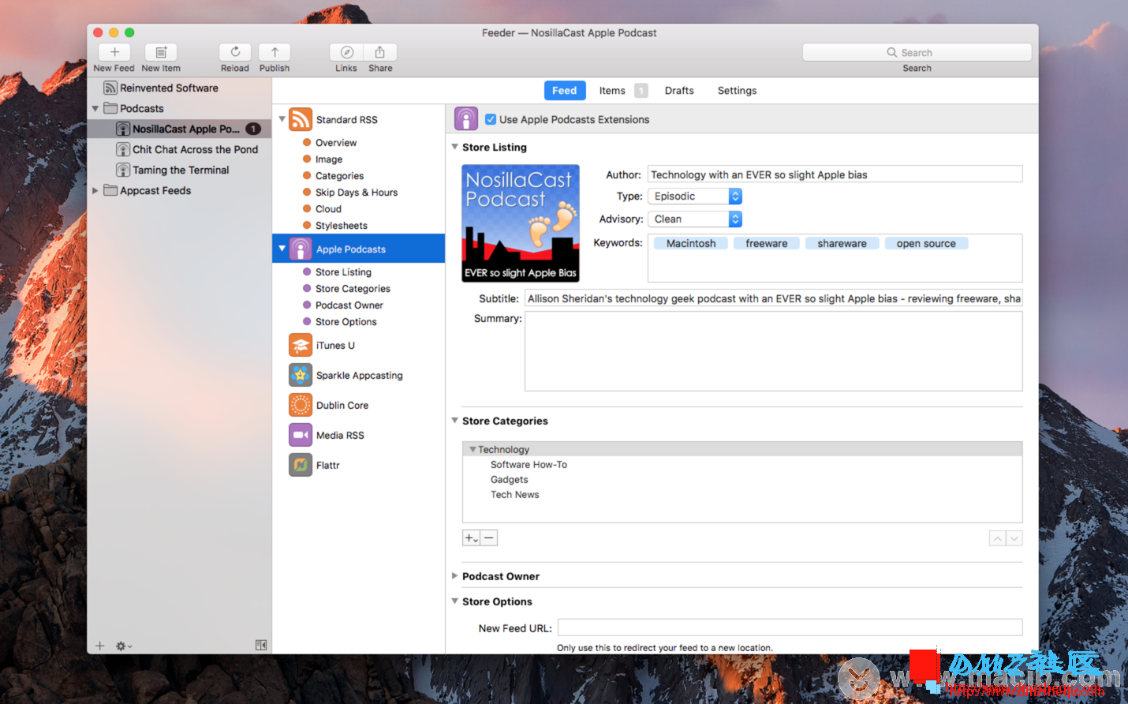
Task: Collapse the Store Categories section
Action: pyautogui.click(x=454, y=421)
